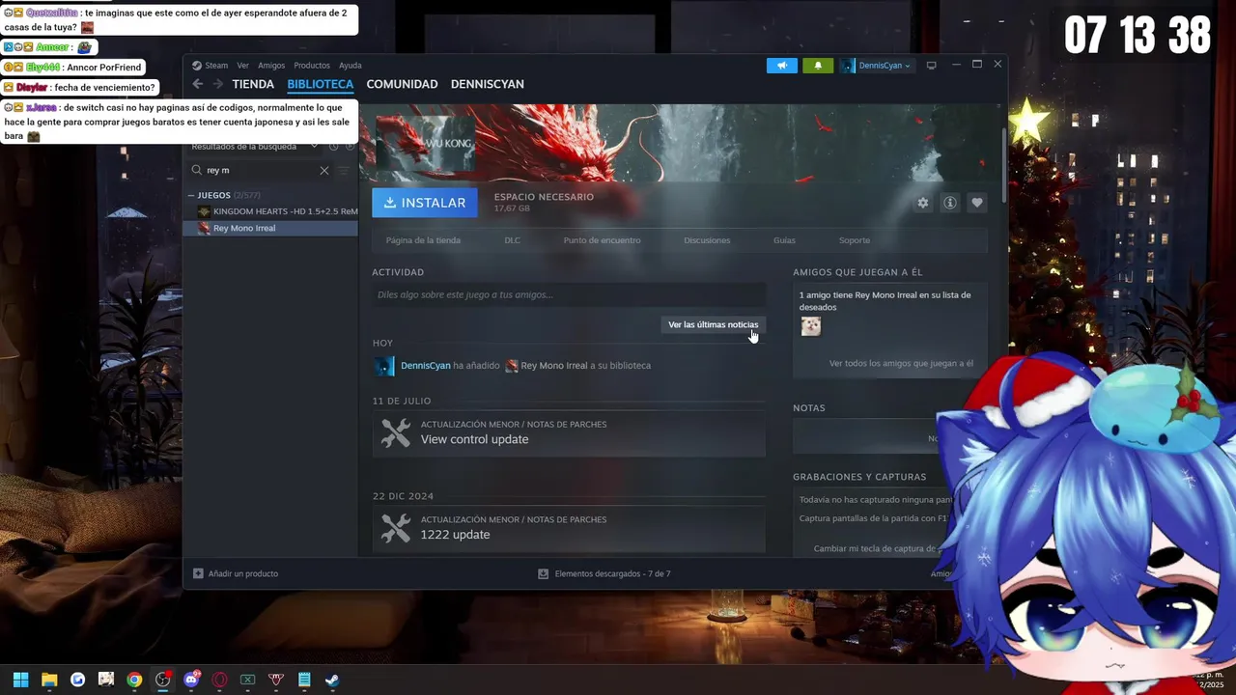Select Rey Mono Irreal in library list
The image size is (1236, 695).
click(270, 228)
